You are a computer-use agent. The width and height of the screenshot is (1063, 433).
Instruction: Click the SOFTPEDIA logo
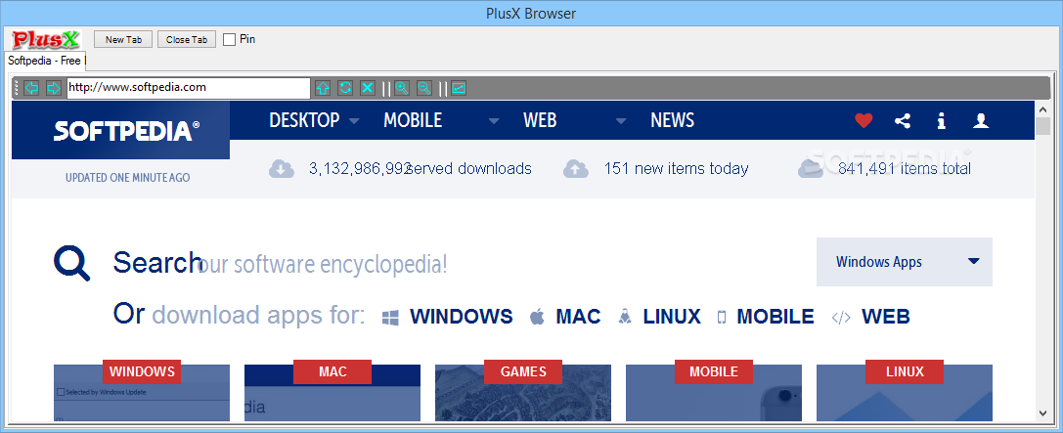pyautogui.click(x=127, y=131)
